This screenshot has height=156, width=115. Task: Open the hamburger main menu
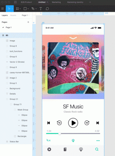click(x=3, y=9)
